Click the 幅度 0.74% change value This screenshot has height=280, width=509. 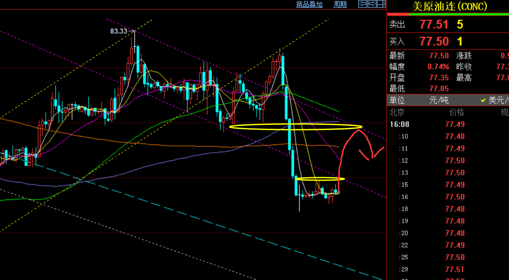click(x=438, y=67)
